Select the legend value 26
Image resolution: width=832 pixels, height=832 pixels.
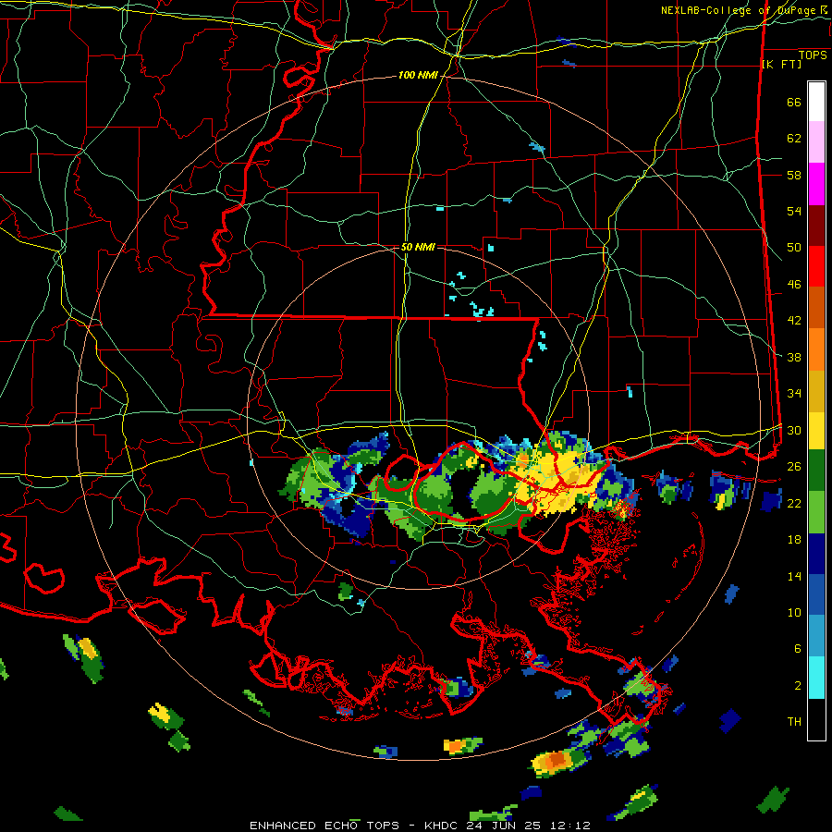coord(794,466)
